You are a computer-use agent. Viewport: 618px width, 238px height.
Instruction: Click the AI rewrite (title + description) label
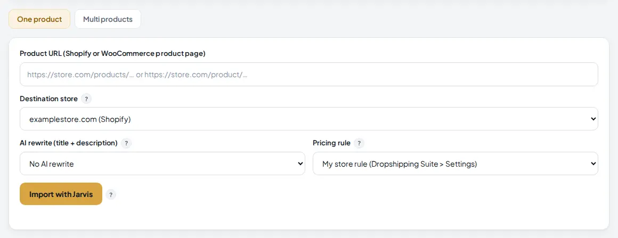69,143
